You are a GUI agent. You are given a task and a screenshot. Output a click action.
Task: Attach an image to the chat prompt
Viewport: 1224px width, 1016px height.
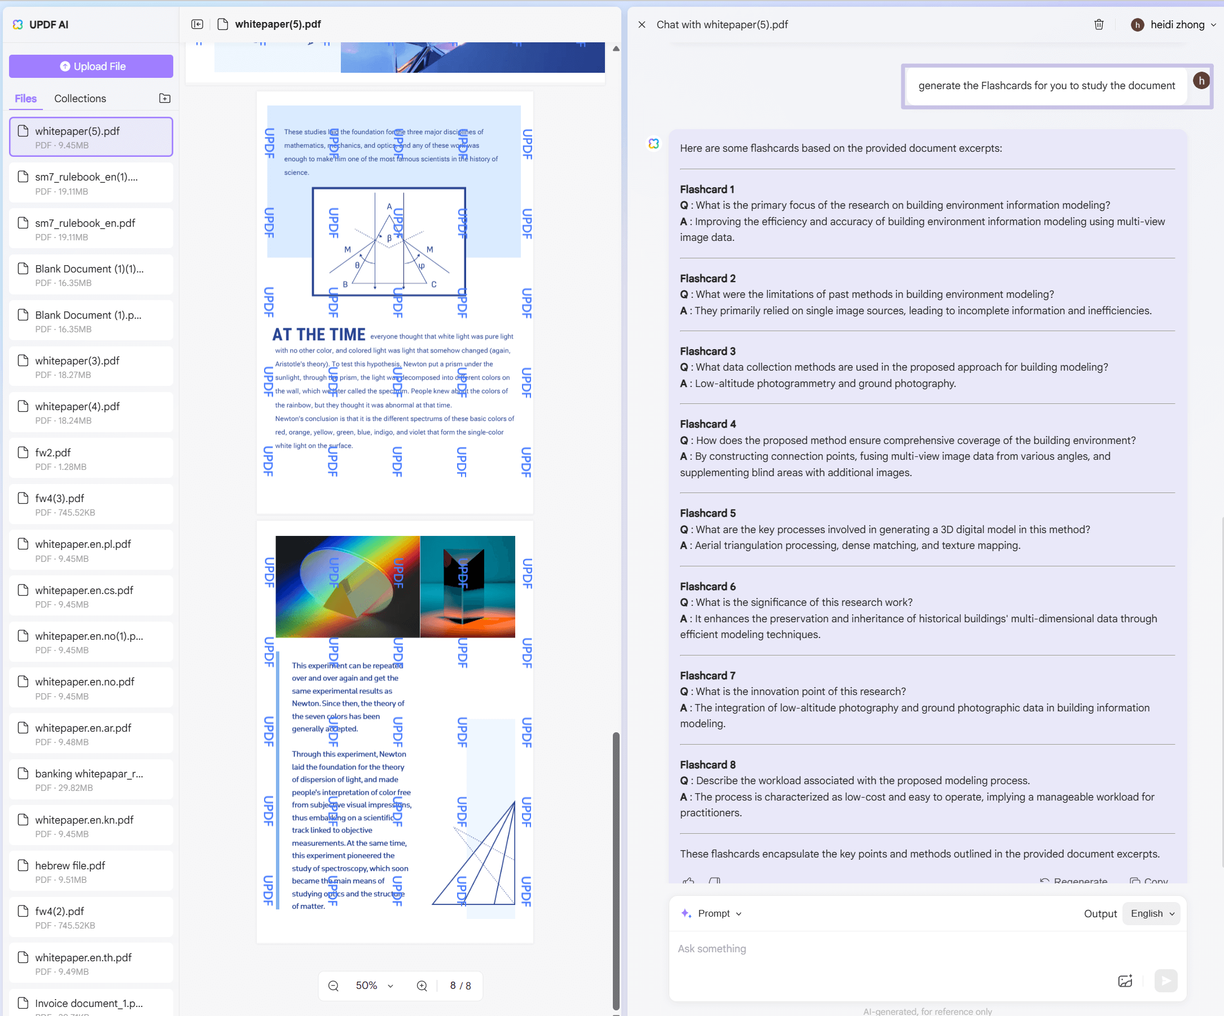1125,981
